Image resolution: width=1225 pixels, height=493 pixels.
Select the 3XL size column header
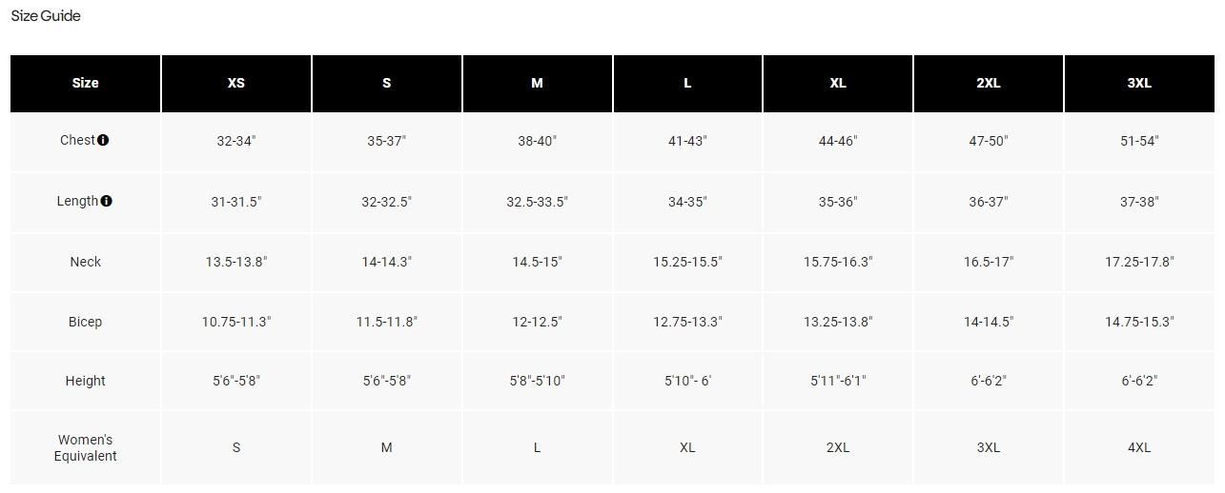(x=1139, y=83)
